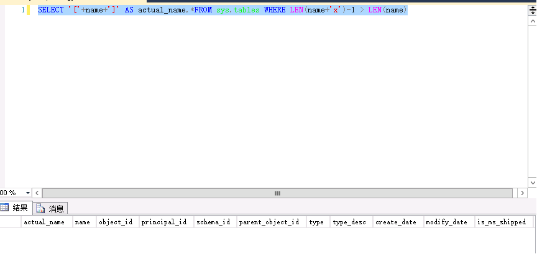537x254 pixels.
Task: Select the modify_date column header
Action: click(x=449, y=222)
